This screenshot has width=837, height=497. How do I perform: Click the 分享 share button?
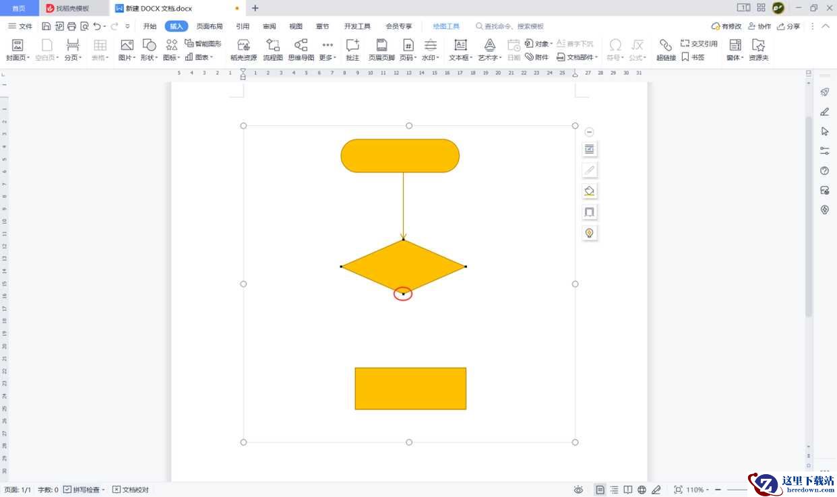(x=788, y=26)
